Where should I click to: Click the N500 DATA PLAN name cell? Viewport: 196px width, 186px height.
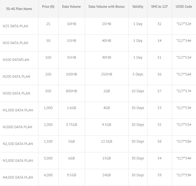16,93
